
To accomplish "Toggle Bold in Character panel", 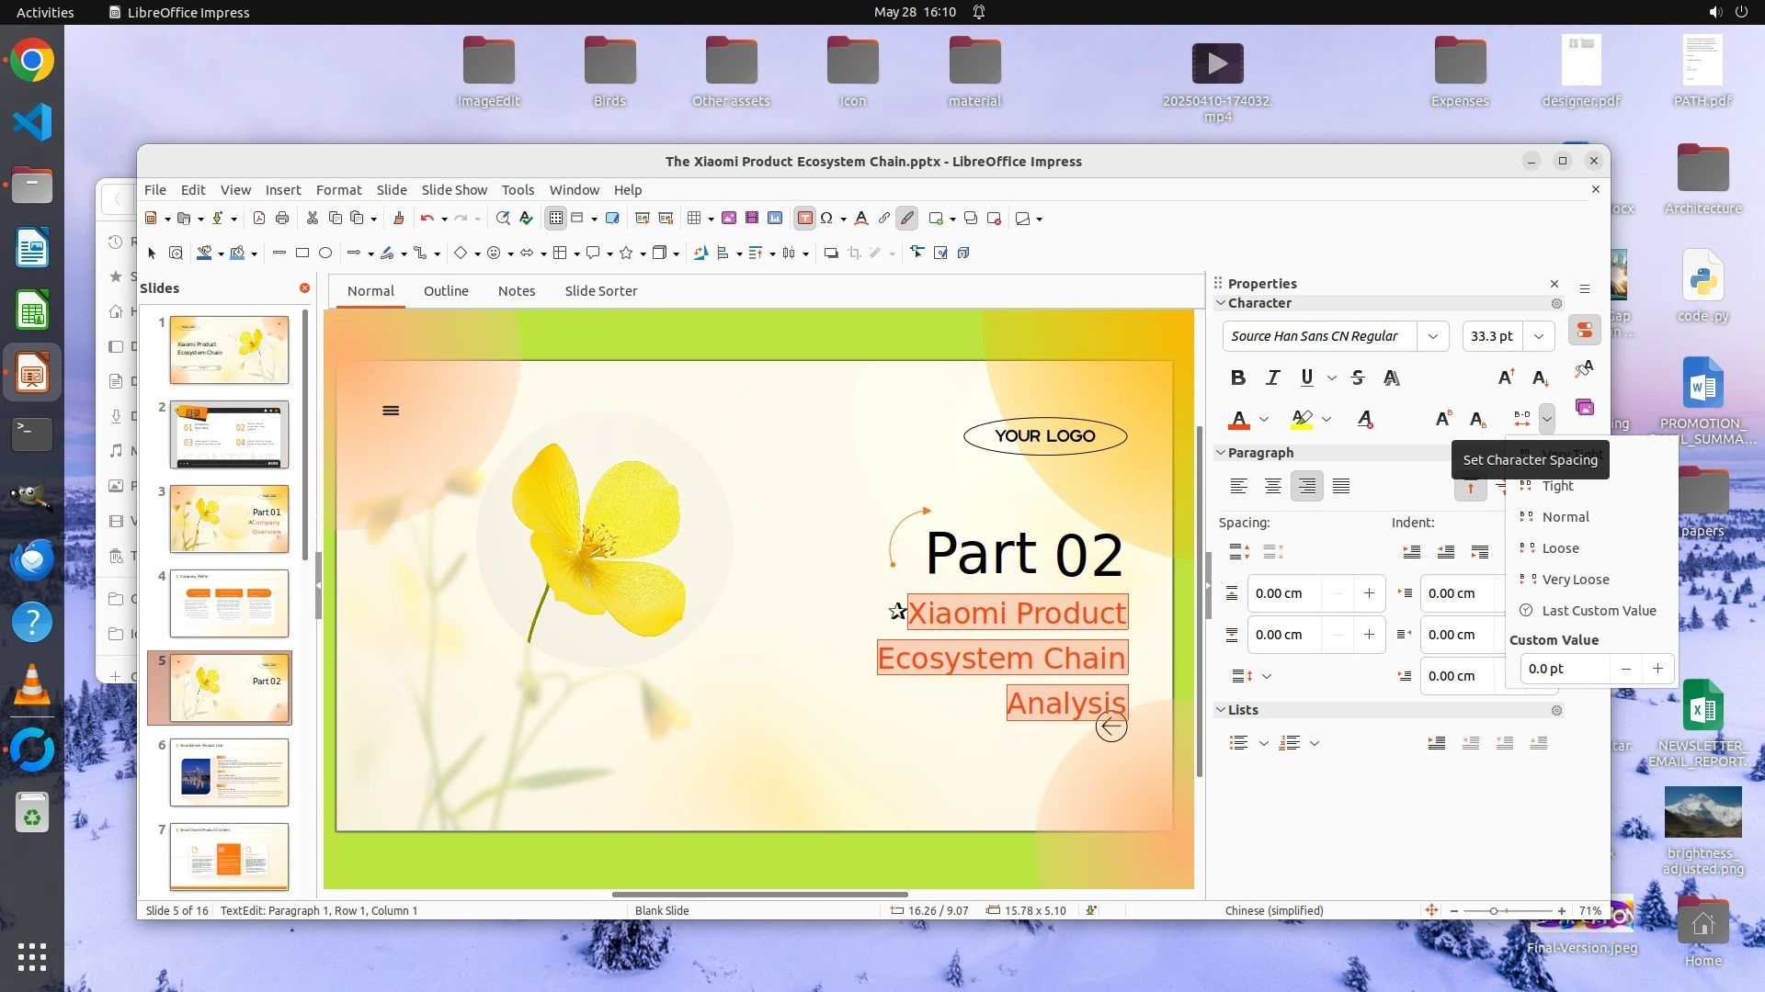I will [x=1238, y=378].
